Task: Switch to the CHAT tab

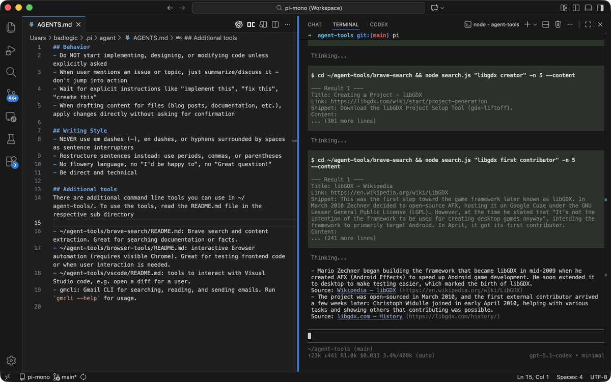Action: (314, 24)
